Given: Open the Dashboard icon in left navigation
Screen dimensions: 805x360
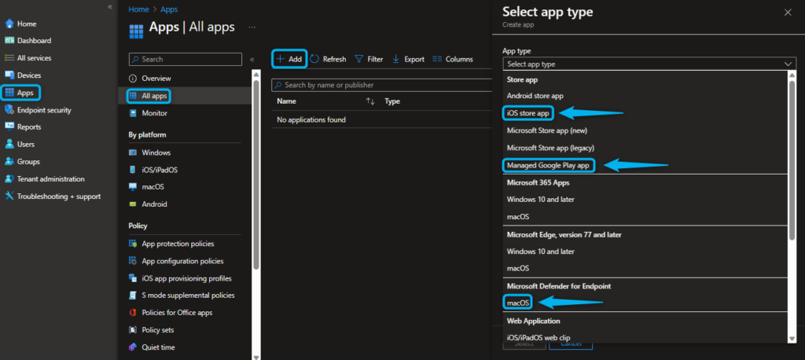Looking at the screenshot, I should [9, 41].
